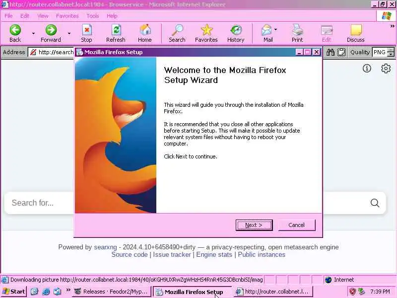Image resolution: width=397 pixels, height=298 pixels.
Task: Open the searxng link in footer
Action: pos(105,247)
